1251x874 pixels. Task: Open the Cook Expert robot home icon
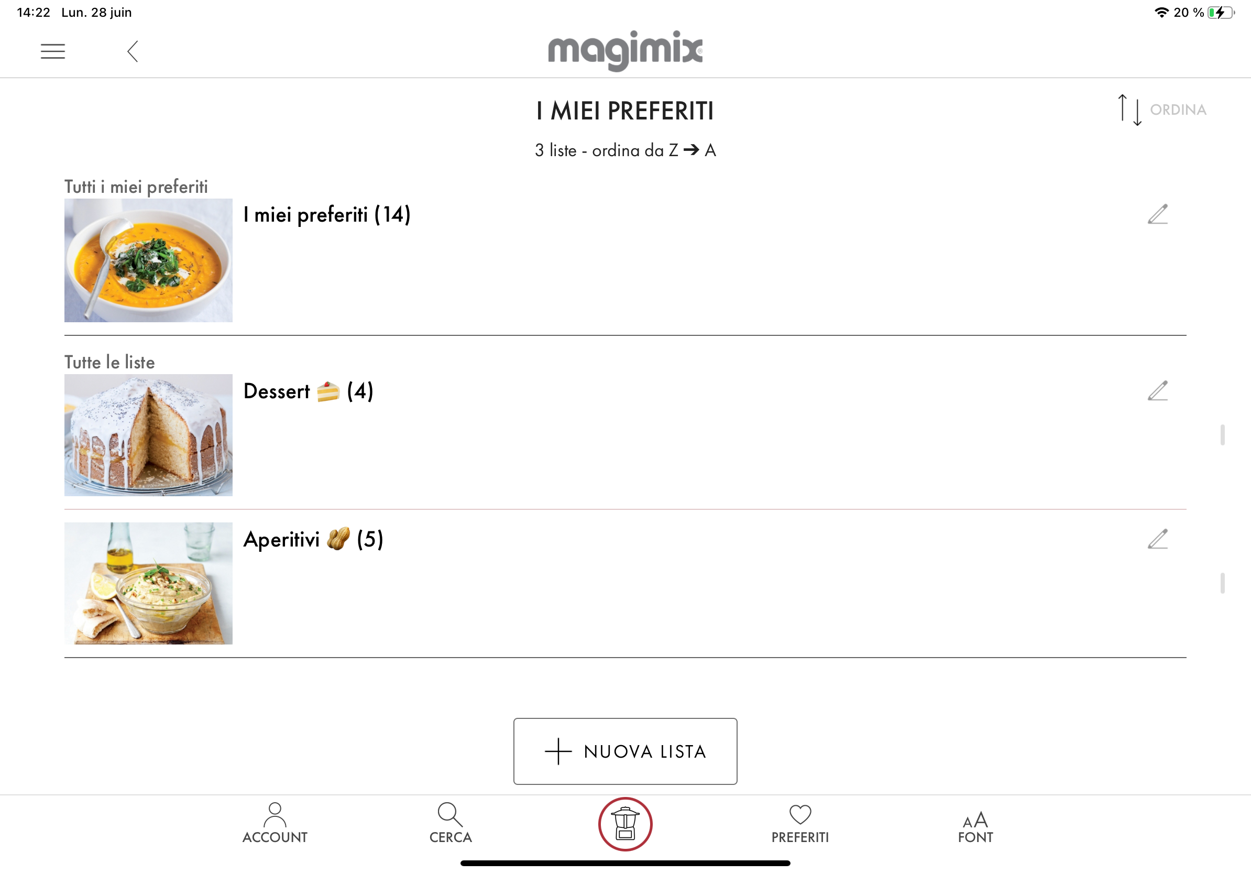pyautogui.click(x=625, y=824)
